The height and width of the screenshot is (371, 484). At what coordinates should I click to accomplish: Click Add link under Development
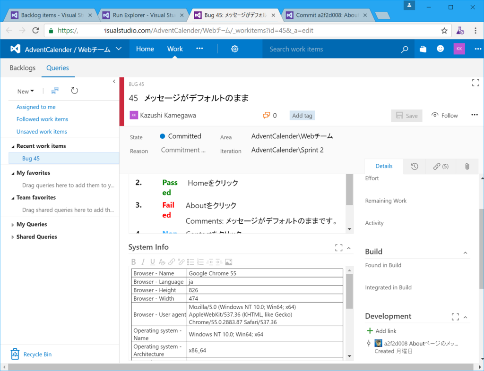pos(381,331)
